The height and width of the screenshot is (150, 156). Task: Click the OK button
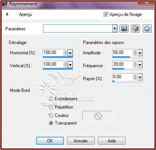[50, 141]
